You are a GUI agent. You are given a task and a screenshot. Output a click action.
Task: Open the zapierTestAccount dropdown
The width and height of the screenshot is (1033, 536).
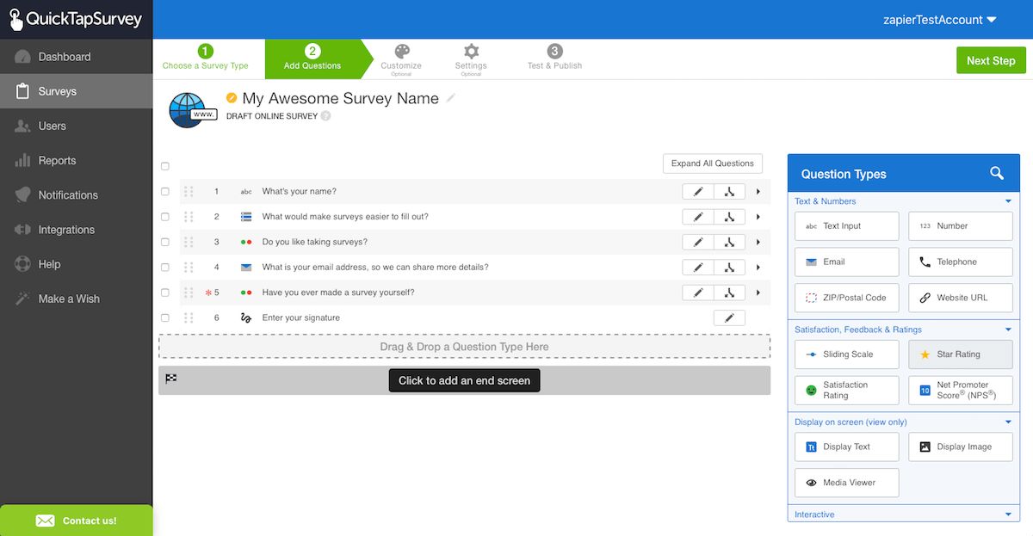(940, 20)
